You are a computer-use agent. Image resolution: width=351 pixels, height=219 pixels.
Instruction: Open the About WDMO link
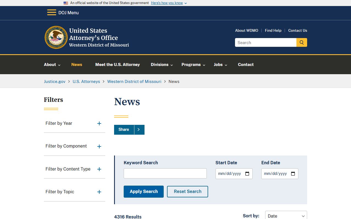click(247, 30)
